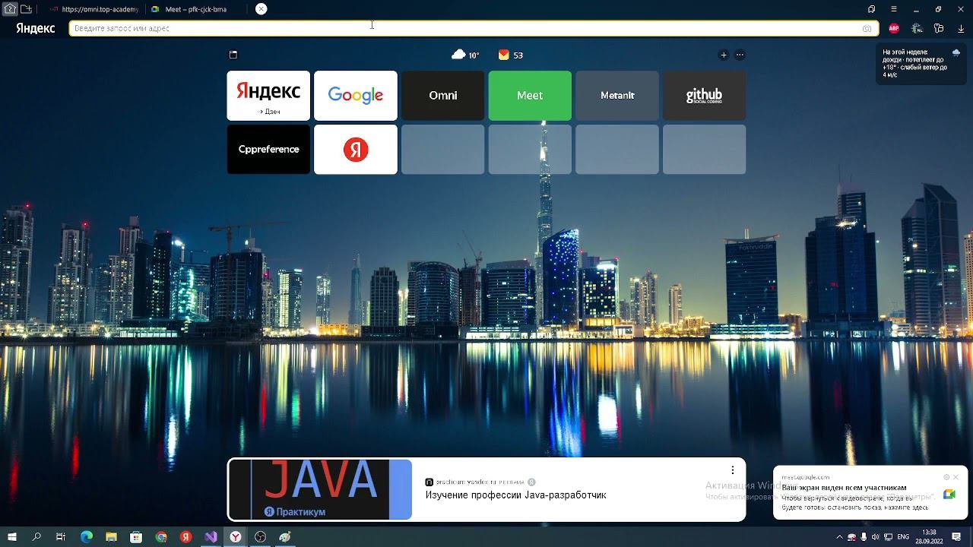
Task: Open the Windows Start menu
Action: tap(11, 537)
